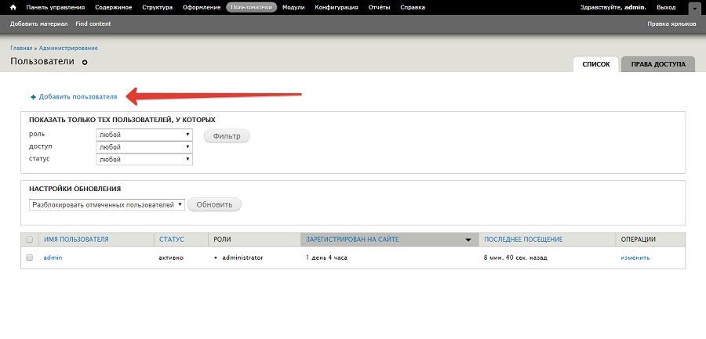The height and width of the screenshot is (339, 706).
Task: Click the Фильтр button
Action: click(227, 135)
